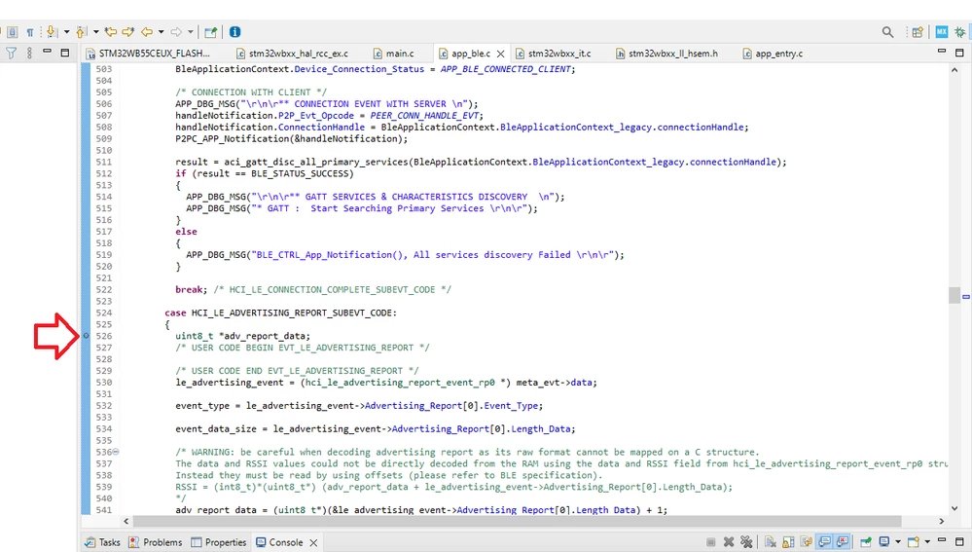Click the uint8_t *adv_report_data declaration
Screen dimensions: 972x552
coord(242,336)
